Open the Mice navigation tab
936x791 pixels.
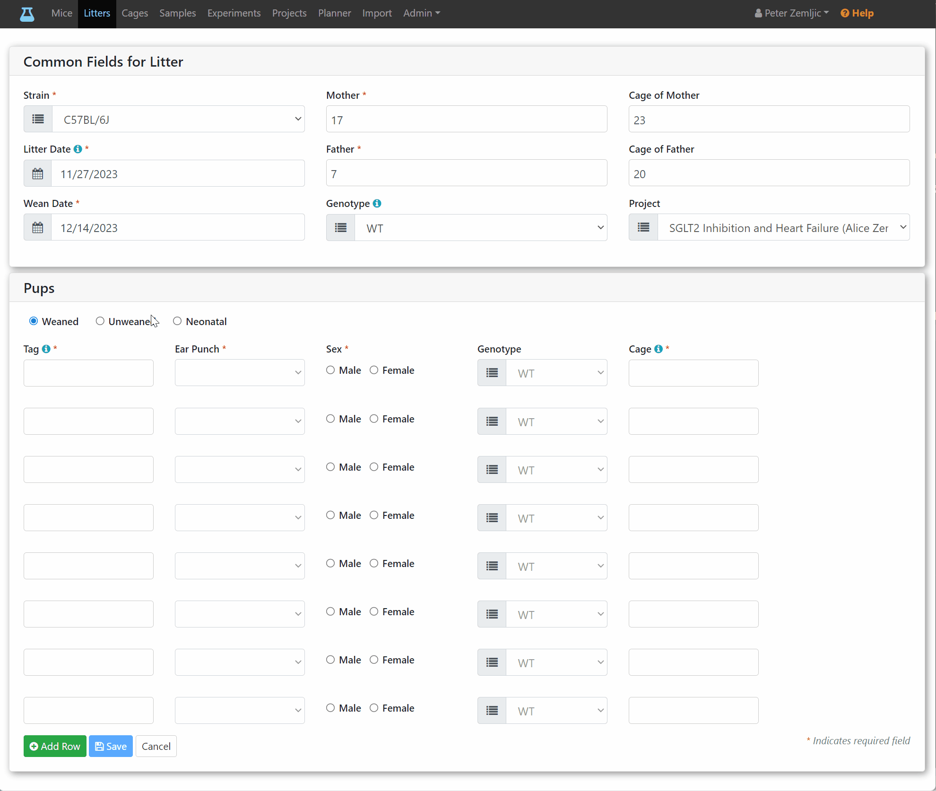(x=62, y=13)
